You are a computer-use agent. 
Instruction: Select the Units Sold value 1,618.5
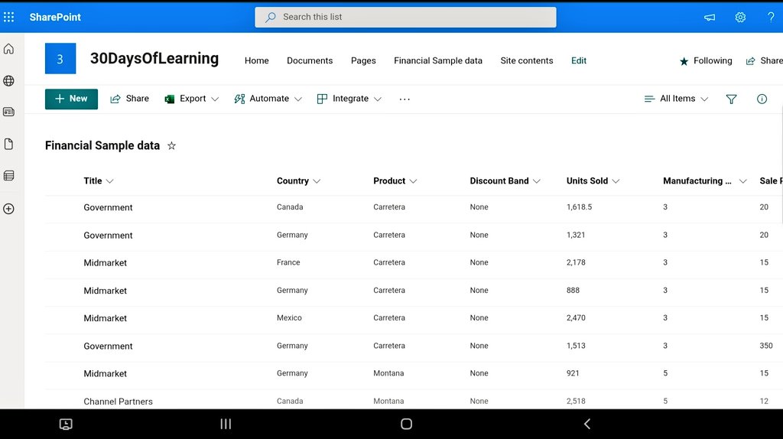tap(579, 207)
